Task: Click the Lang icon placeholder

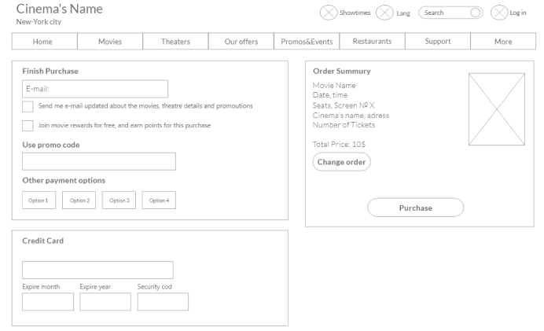Action: [385, 13]
